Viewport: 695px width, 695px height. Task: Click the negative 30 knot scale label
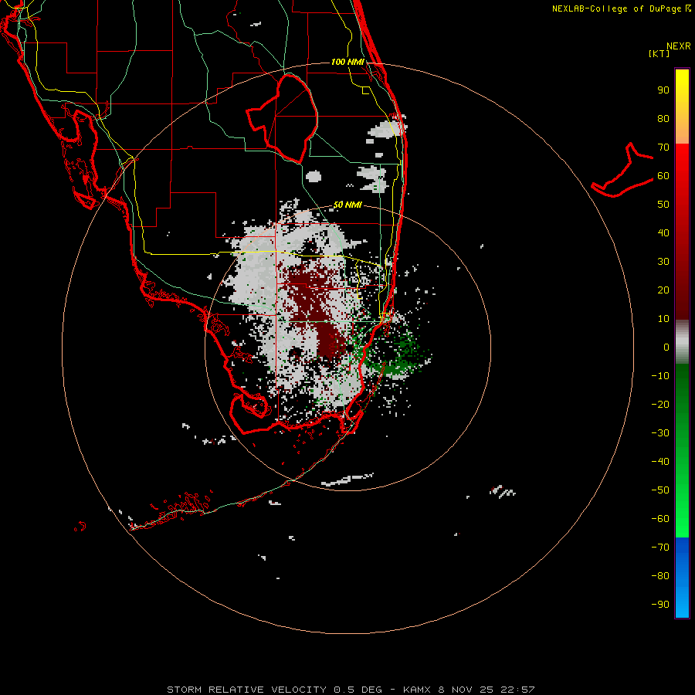point(660,433)
